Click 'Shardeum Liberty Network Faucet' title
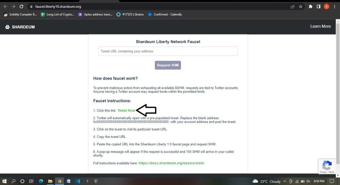This screenshot has height=185, width=340. [x=168, y=42]
